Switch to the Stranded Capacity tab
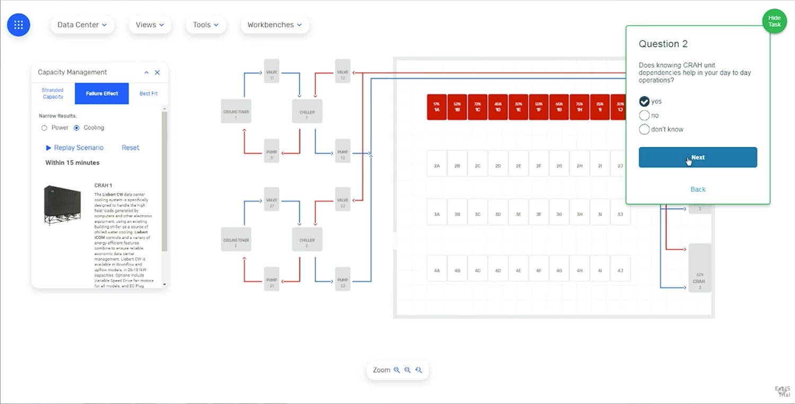The image size is (795, 404). click(53, 93)
